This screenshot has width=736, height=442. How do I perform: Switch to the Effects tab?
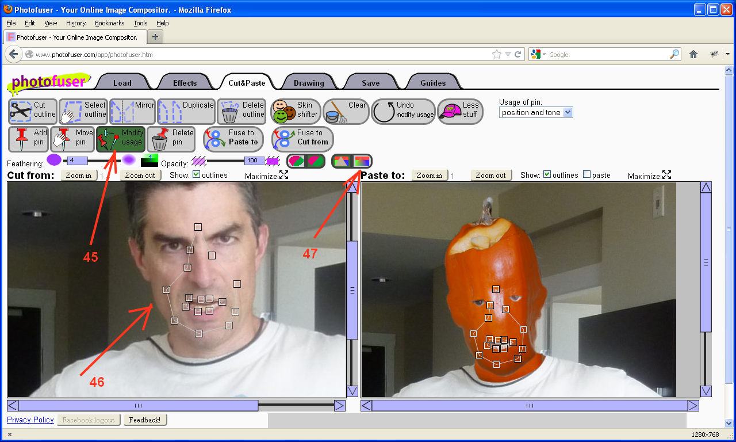(185, 82)
